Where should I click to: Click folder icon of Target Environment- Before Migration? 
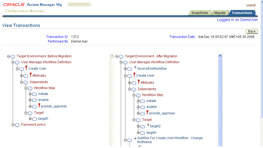(x=13, y=57)
